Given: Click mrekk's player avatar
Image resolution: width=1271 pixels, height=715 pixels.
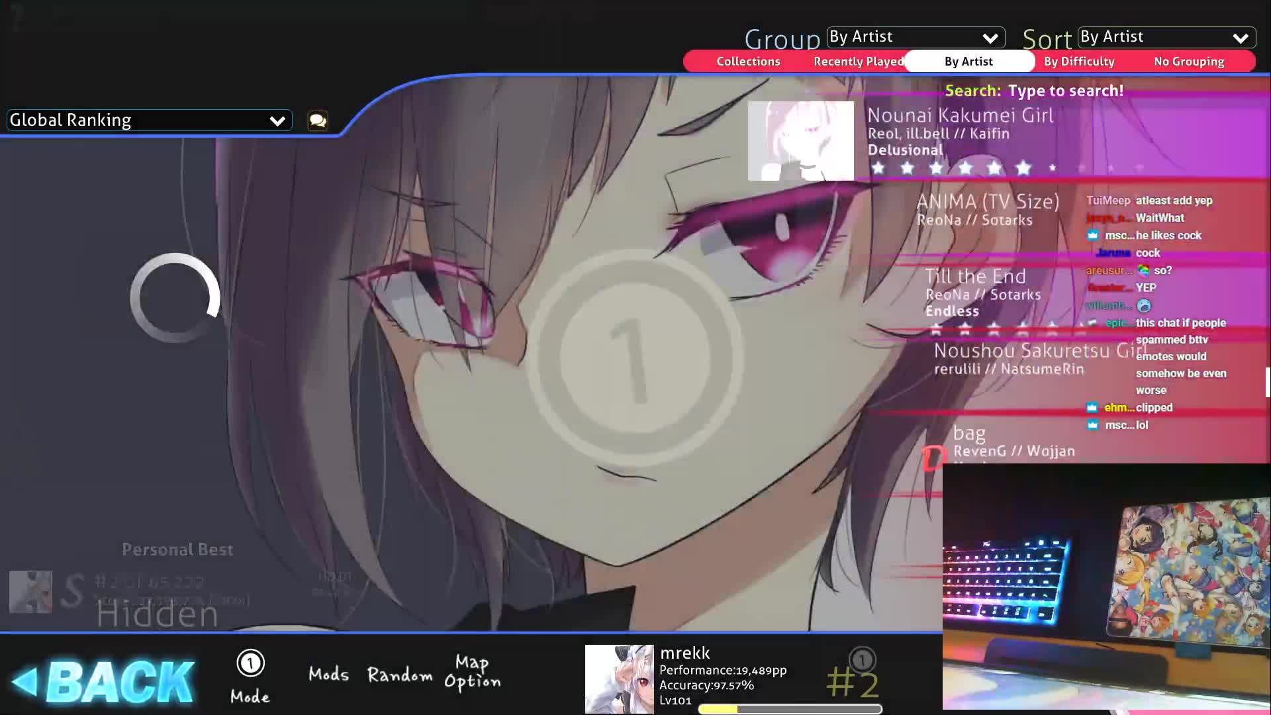Looking at the screenshot, I should 619,679.
